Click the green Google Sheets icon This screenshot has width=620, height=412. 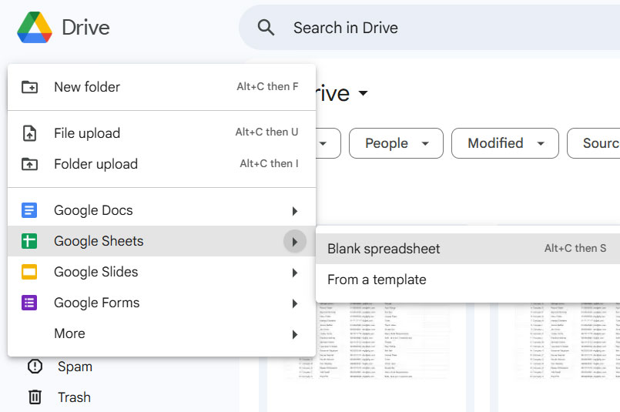pos(29,241)
